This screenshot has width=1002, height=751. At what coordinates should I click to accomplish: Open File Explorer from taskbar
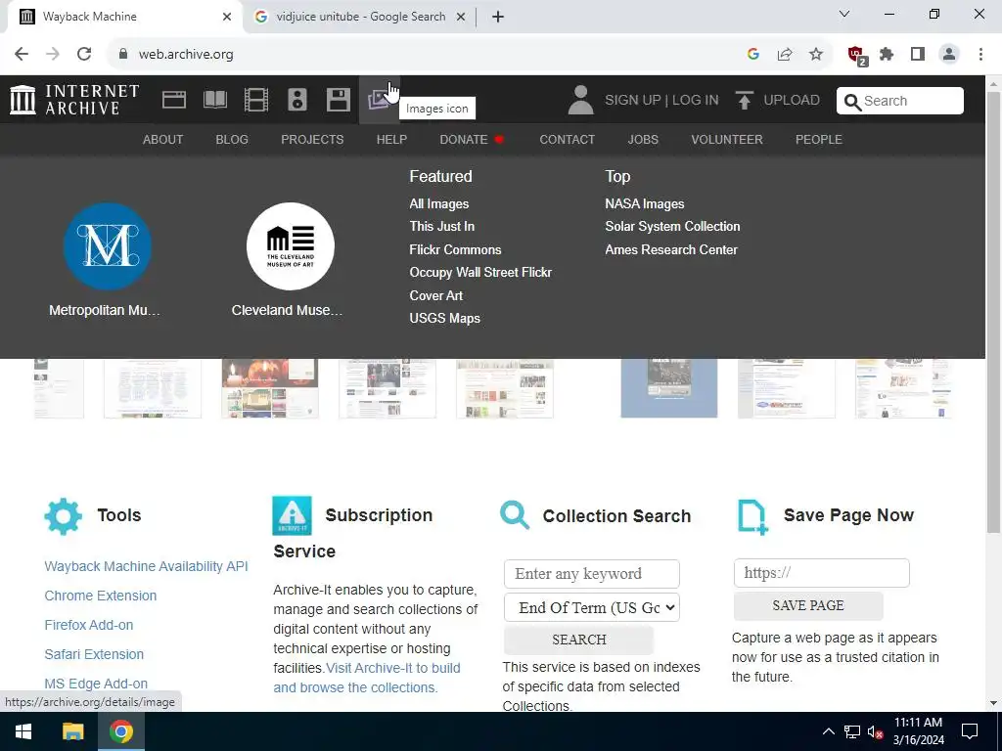pyautogui.click(x=72, y=731)
